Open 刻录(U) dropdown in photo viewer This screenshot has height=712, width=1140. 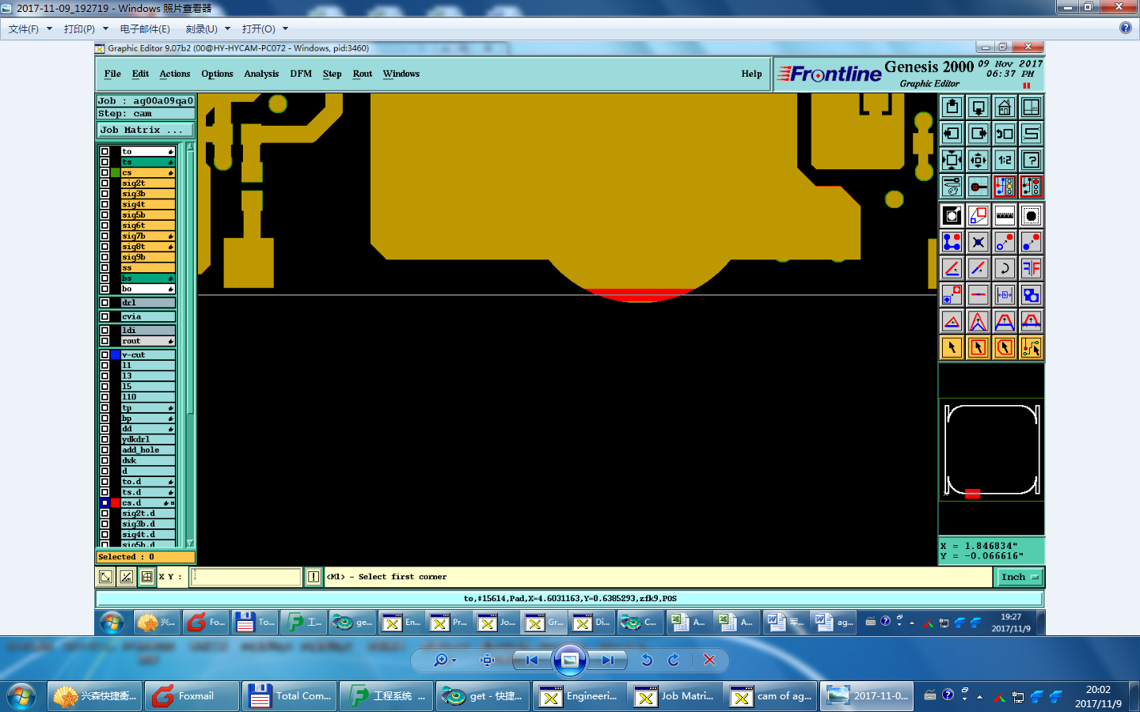coord(208,28)
